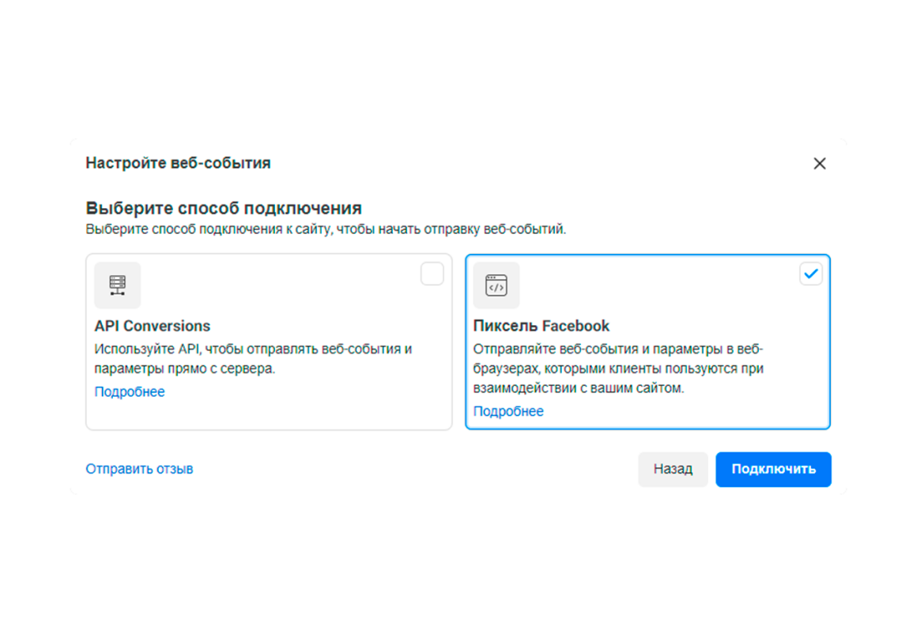Click the API Conversions server icon
This screenshot has height=635, width=917.
[118, 285]
